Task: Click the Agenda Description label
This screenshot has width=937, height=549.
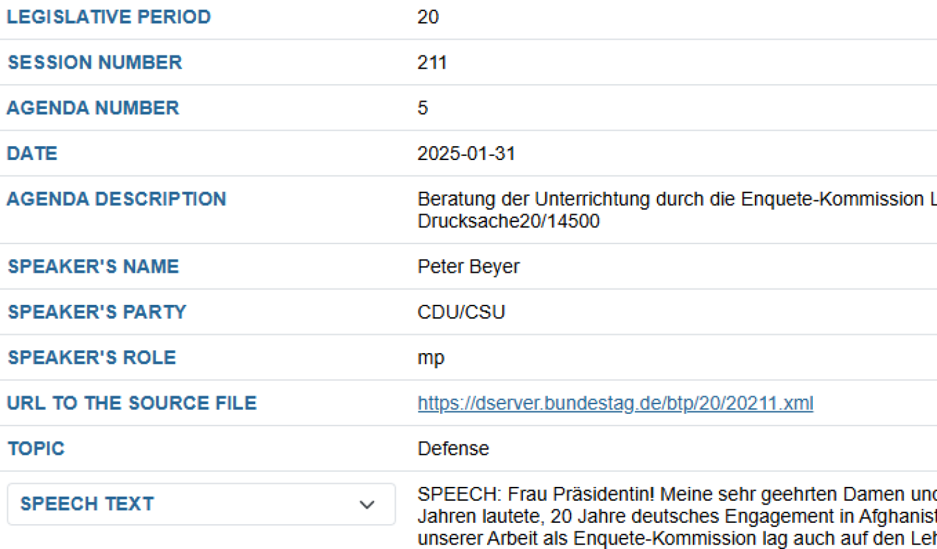Action: 116,199
